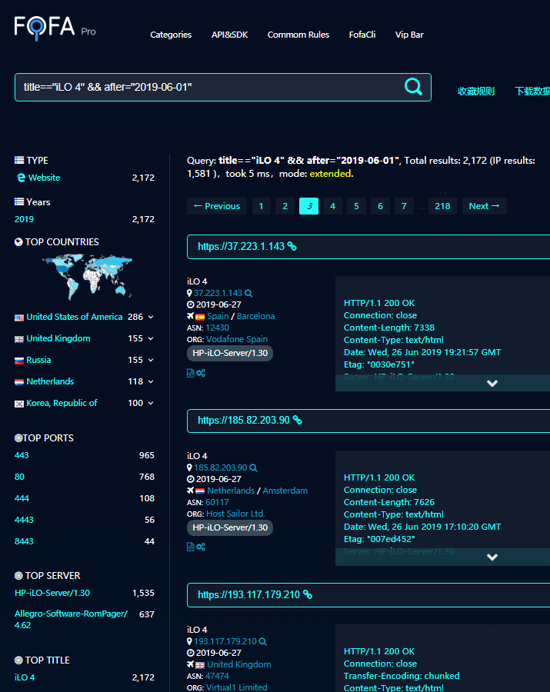
Task: Expand HTTP header panel for 185.82.203.90
Action: [492, 557]
